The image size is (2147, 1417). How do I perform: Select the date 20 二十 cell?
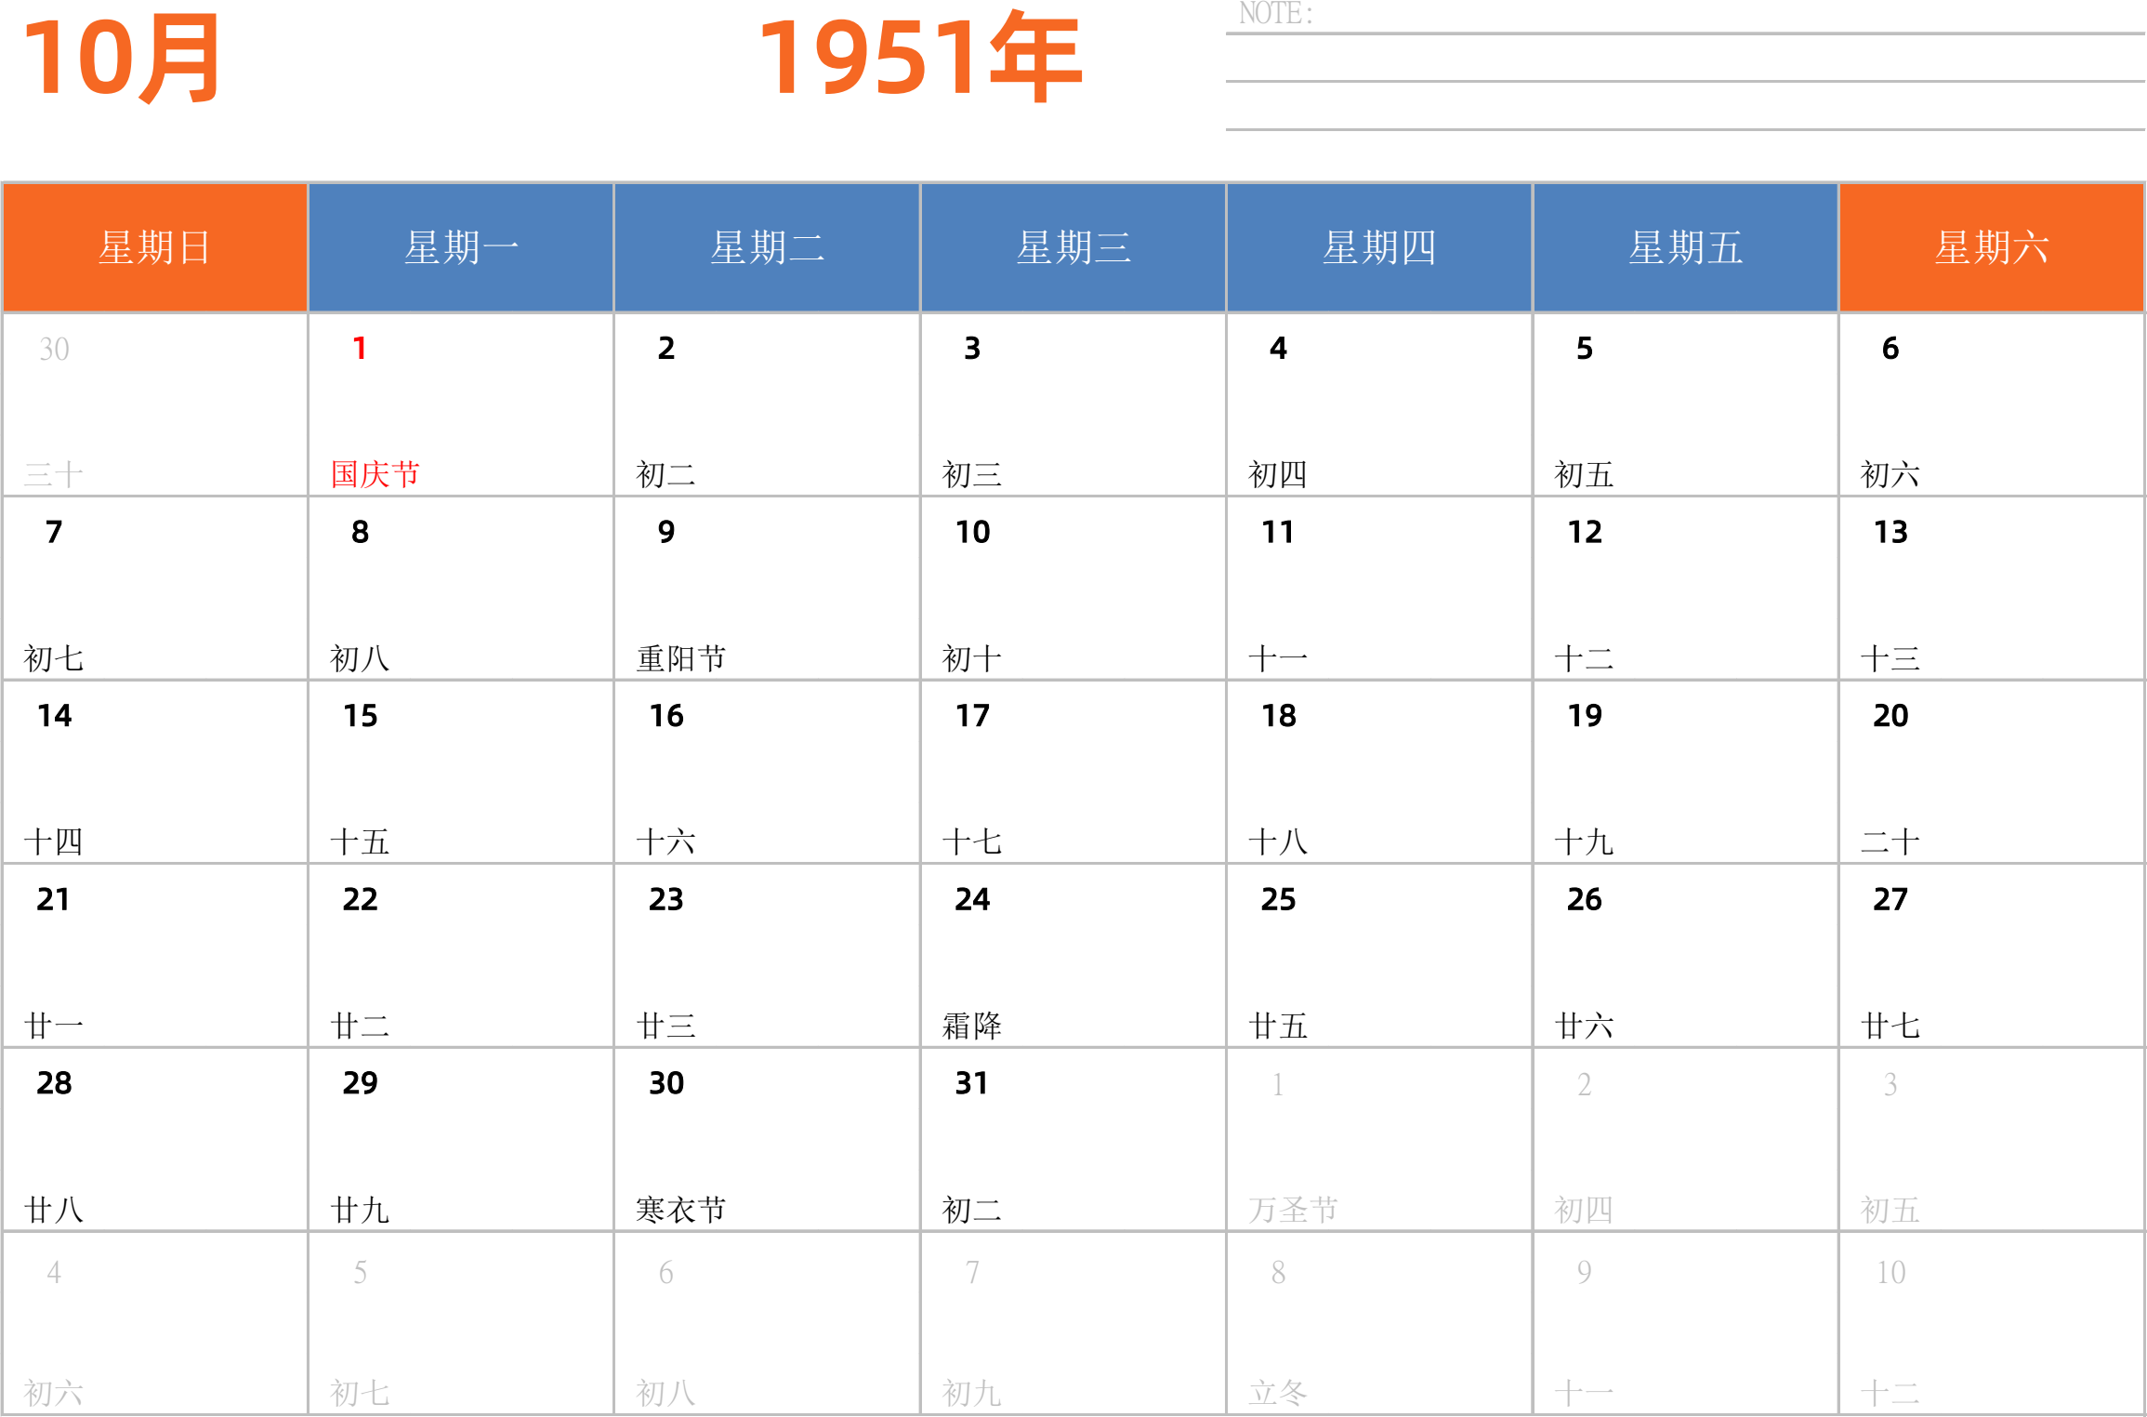(1991, 772)
